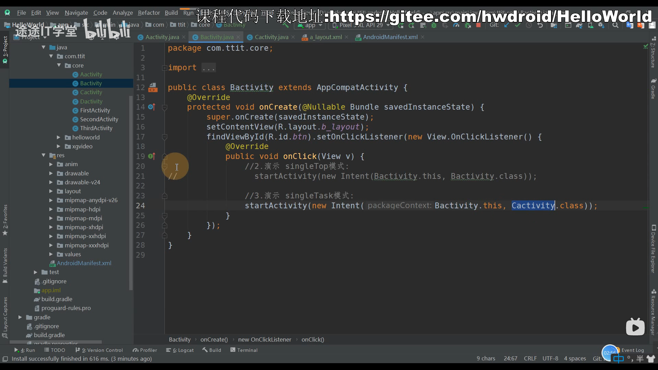Open the File menu
Viewport: 658px width, 370px height.
click(x=22, y=13)
